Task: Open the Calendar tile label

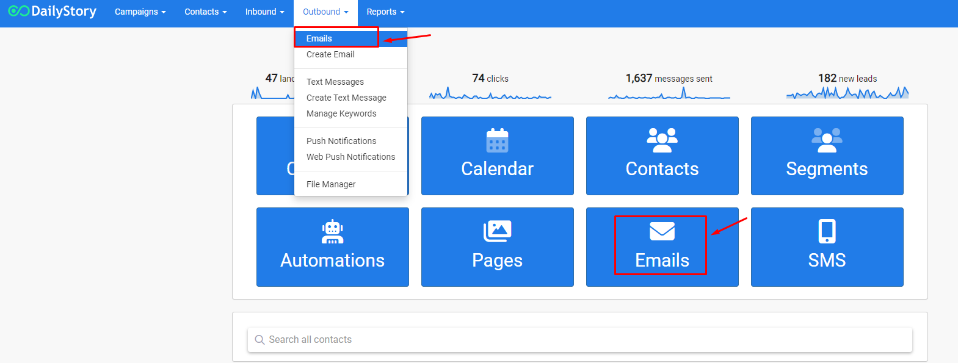Action: 497,169
